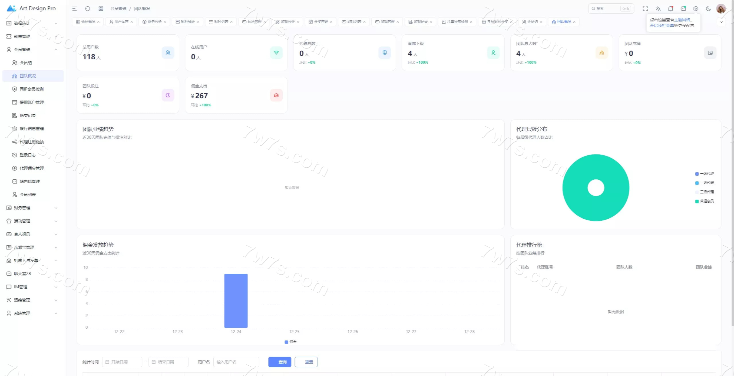Open the settings gear in header
The height and width of the screenshot is (376, 734).
click(x=696, y=9)
